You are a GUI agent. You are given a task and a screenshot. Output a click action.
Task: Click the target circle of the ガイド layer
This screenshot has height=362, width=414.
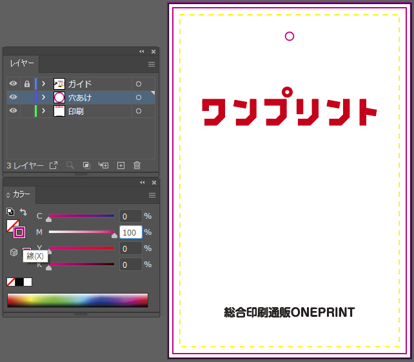point(138,84)
